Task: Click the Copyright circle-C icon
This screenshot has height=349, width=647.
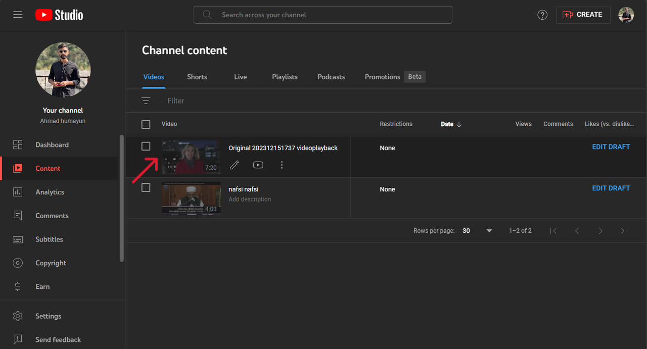Action: pyautogui.click(x=18, y=263)
